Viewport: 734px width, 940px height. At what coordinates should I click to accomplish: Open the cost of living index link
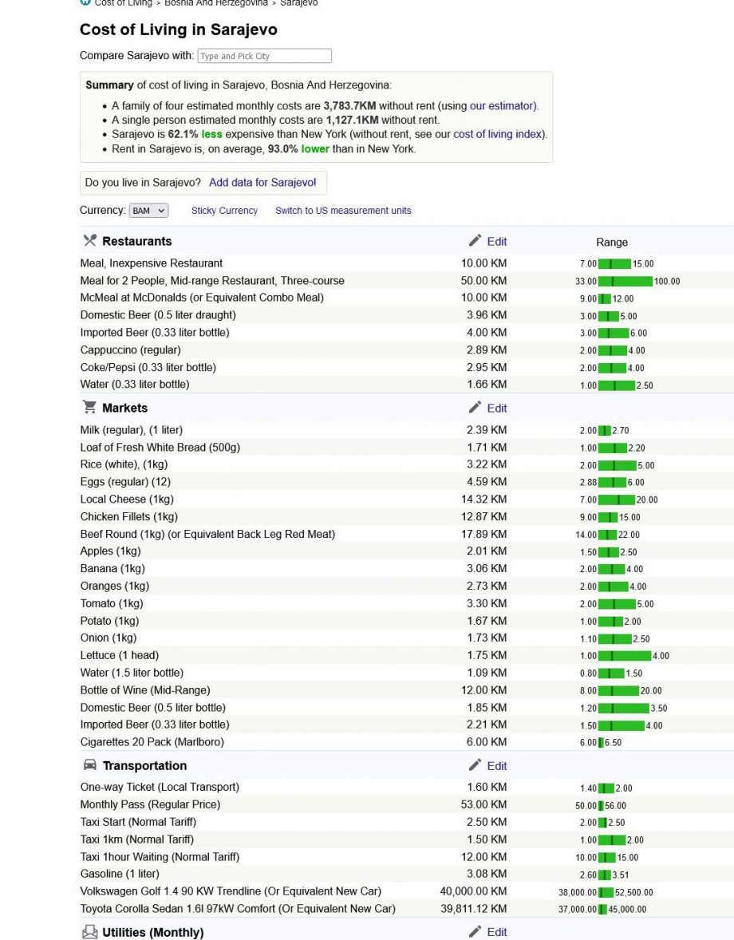click(498, 134)
